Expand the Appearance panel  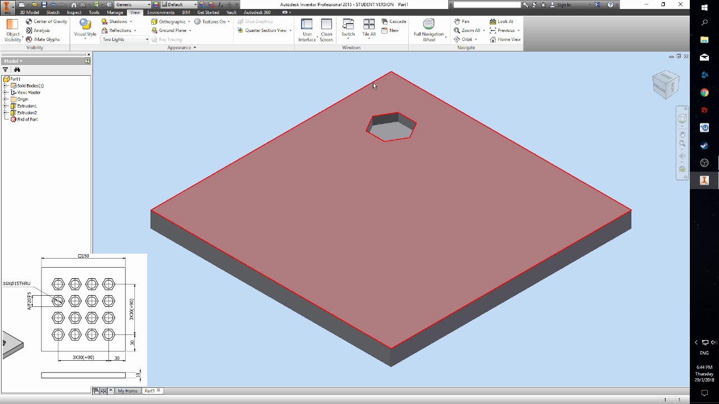click(182, 48)
